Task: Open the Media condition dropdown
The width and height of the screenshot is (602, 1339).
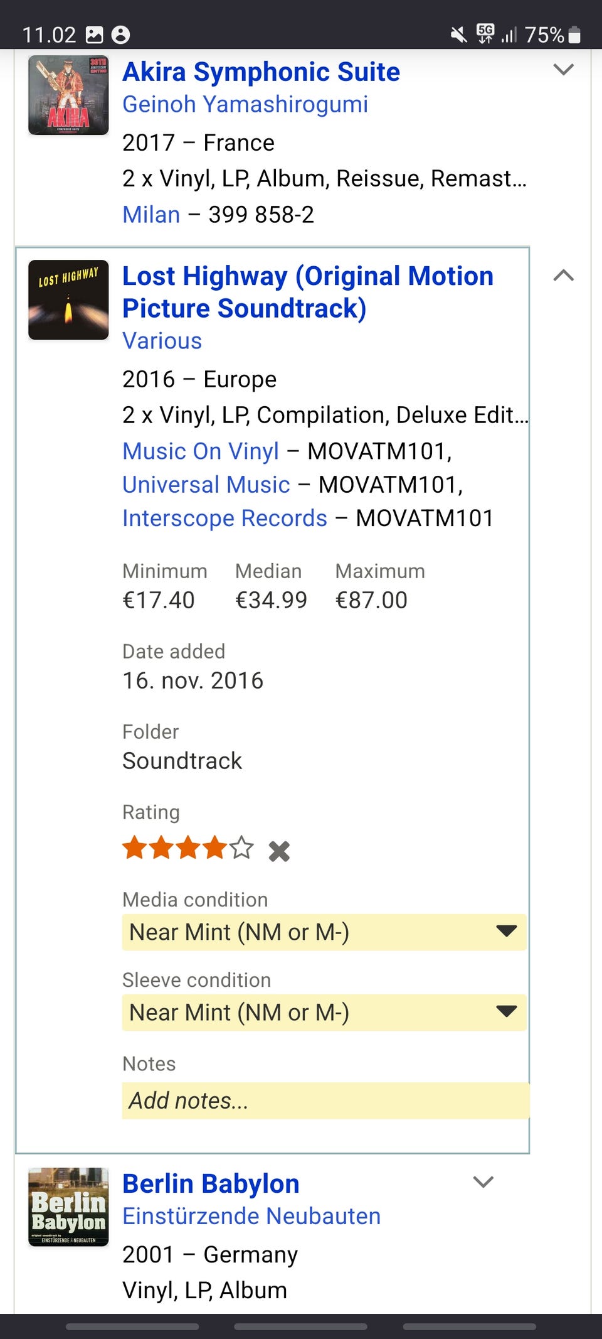Action: tap(324, 932)
